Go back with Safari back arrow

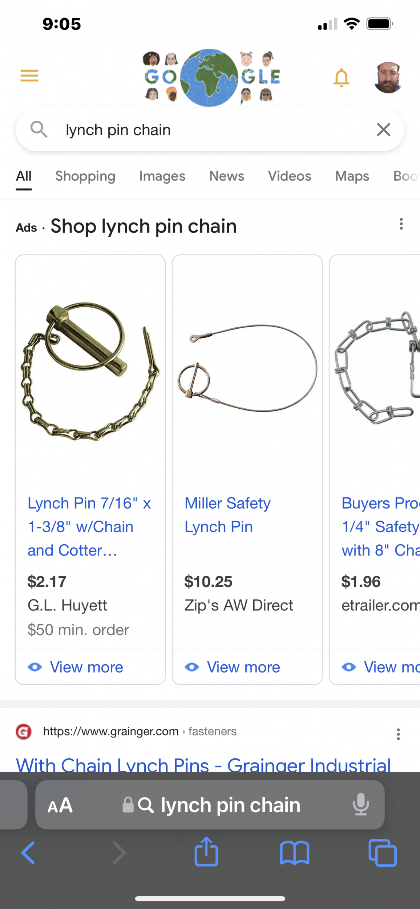pyautogui.click(x=28, y=853)
